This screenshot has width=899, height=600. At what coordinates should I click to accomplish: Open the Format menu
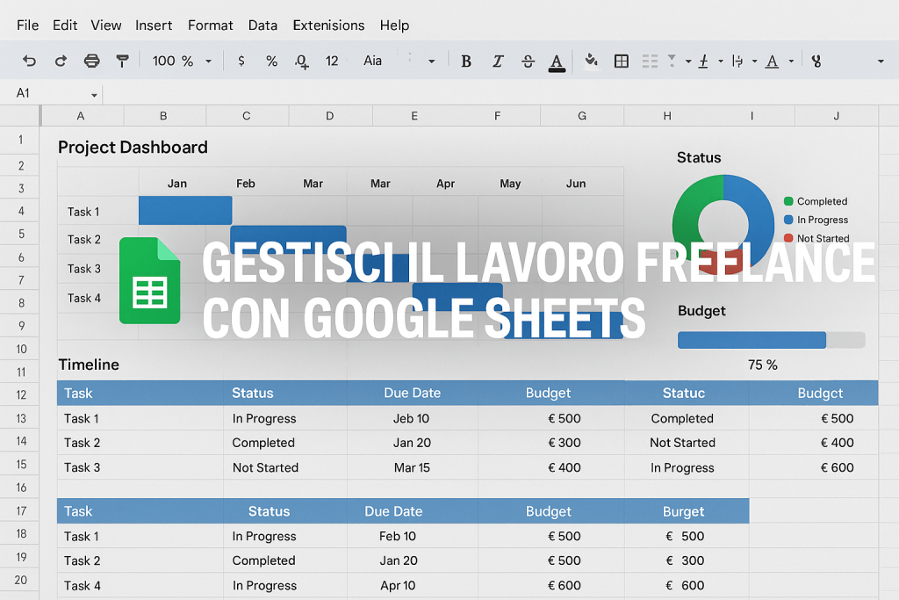(x=211, y=25)
